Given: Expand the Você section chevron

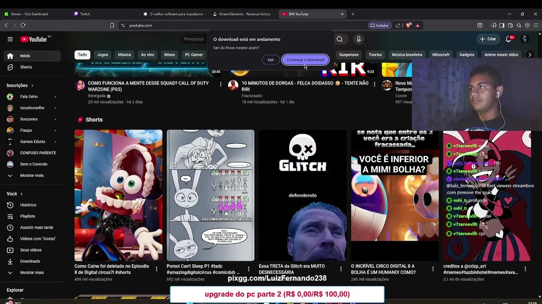Looking at the screenshot, I should tap(21, 194).
